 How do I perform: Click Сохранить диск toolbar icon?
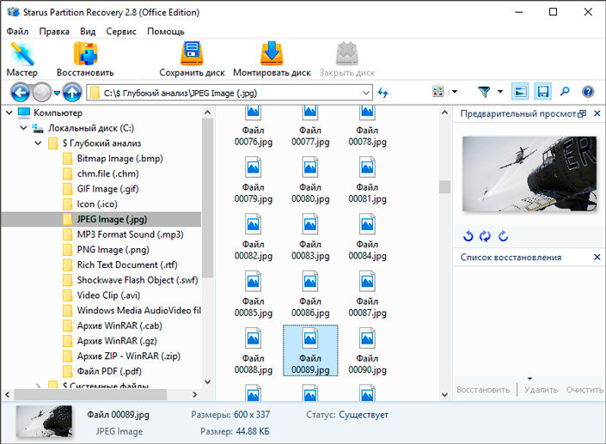[x=192, y=59]
